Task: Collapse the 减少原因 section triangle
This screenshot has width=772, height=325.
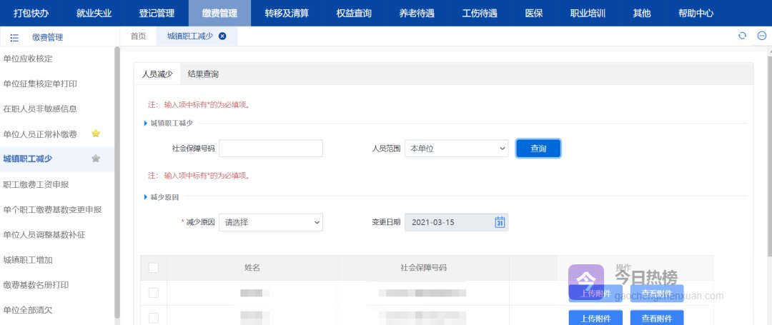Action: (145, 196)
